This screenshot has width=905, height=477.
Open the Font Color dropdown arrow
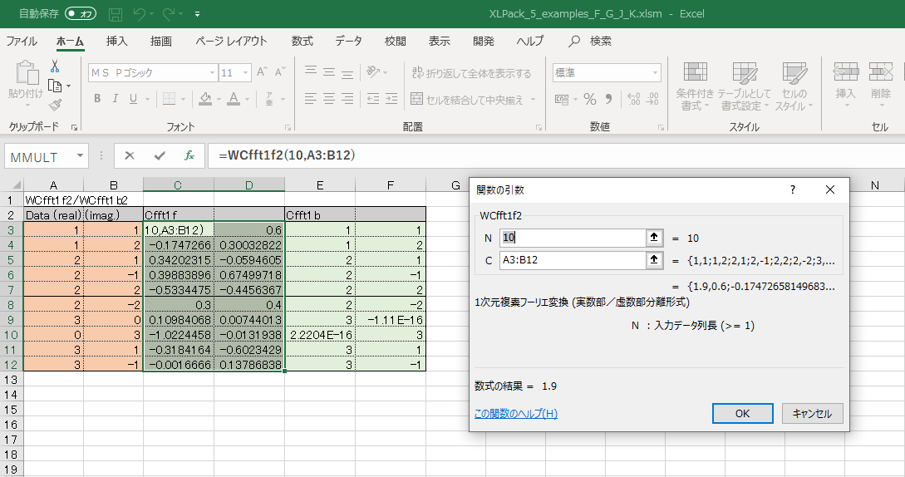pyautogui.click(x=247, y=100)
